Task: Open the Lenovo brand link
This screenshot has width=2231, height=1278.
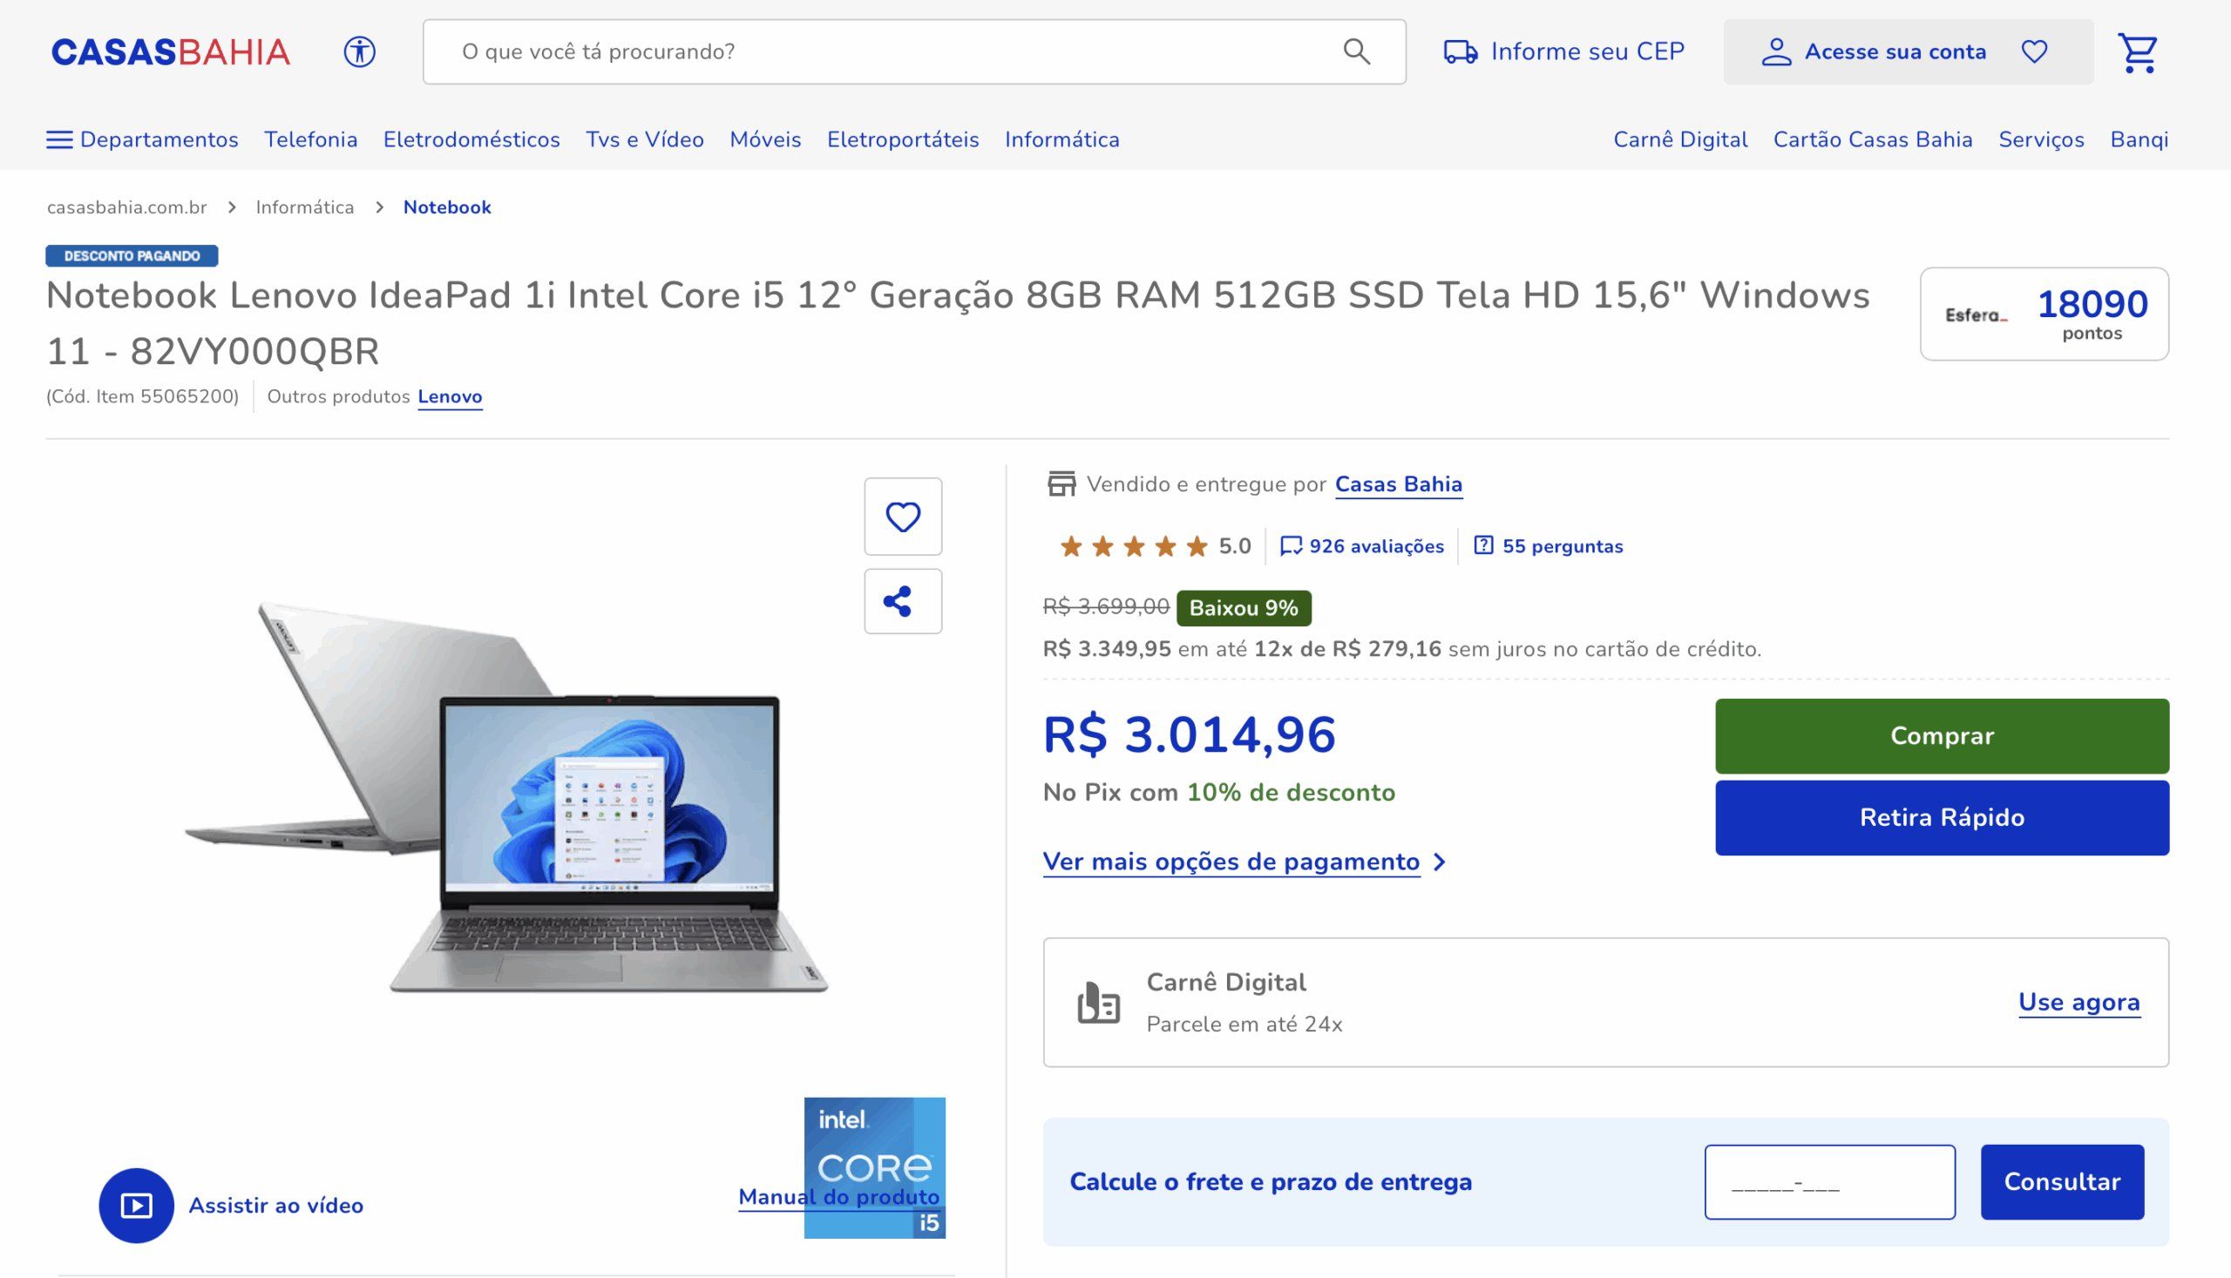Action: pyautogui.click(x=450, y=396)
